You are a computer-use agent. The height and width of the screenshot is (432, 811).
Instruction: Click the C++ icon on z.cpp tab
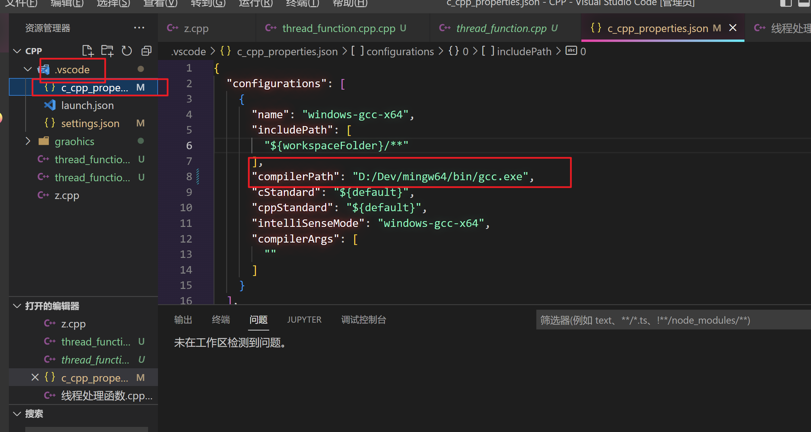(173, 28)
